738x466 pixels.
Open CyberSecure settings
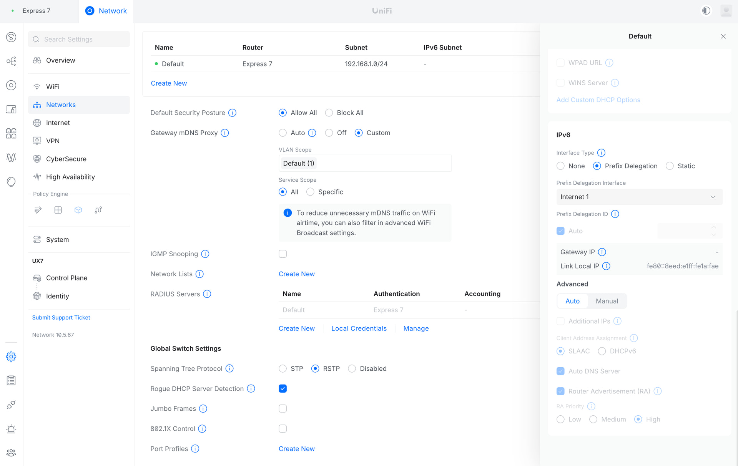coord(79,159)
